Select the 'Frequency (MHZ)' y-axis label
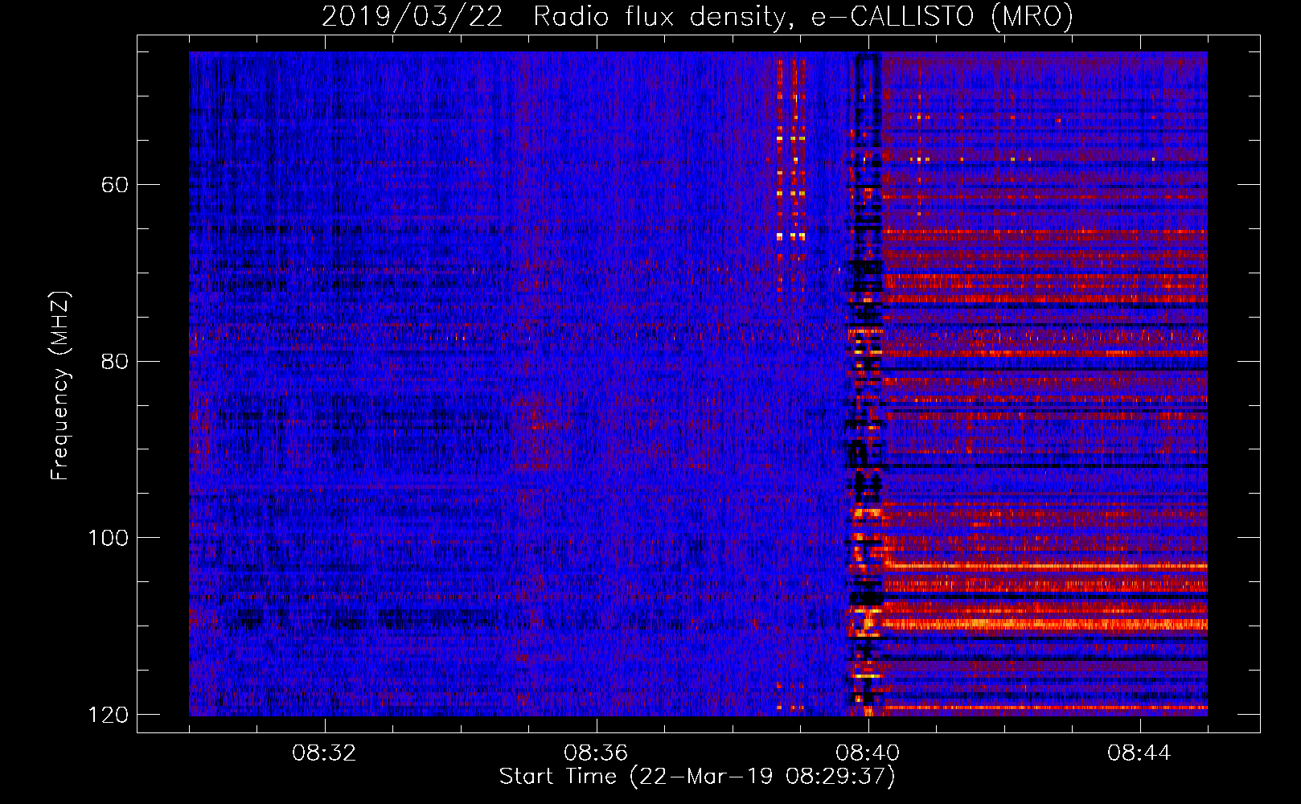 60,386
